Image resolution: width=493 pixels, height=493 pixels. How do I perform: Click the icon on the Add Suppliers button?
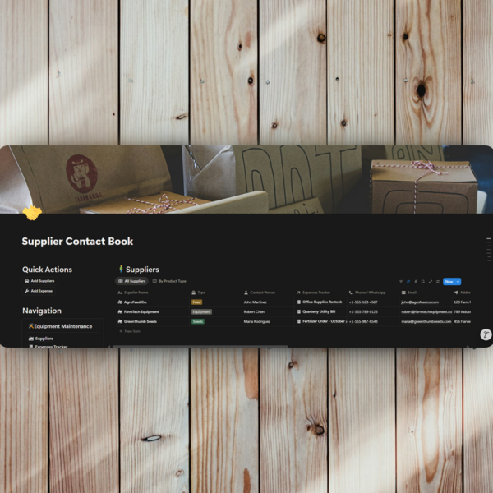[x=27, y=281]
